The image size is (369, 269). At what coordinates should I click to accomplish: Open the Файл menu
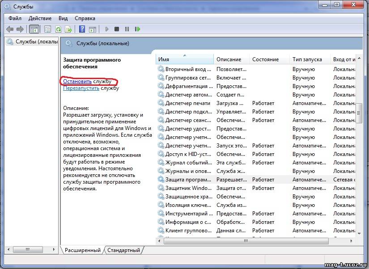[x=15, y=18]
